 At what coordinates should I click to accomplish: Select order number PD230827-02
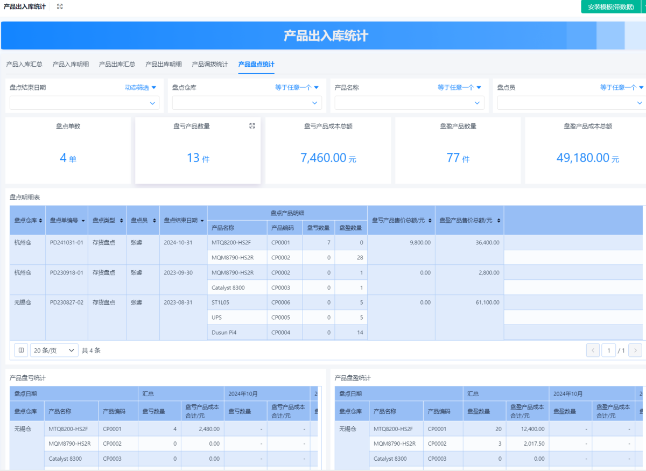(66, 303)
